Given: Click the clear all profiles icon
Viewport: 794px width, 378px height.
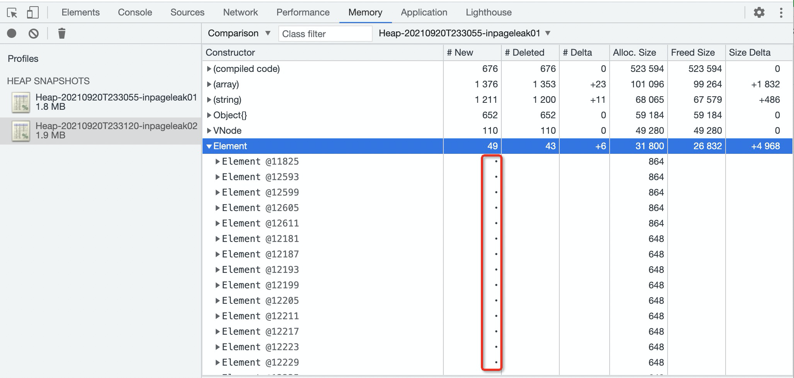Looking at the screenshot, I should [34, 34].
